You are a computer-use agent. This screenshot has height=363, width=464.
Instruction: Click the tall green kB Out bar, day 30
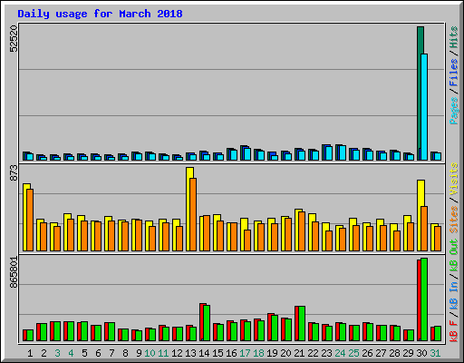424,299
